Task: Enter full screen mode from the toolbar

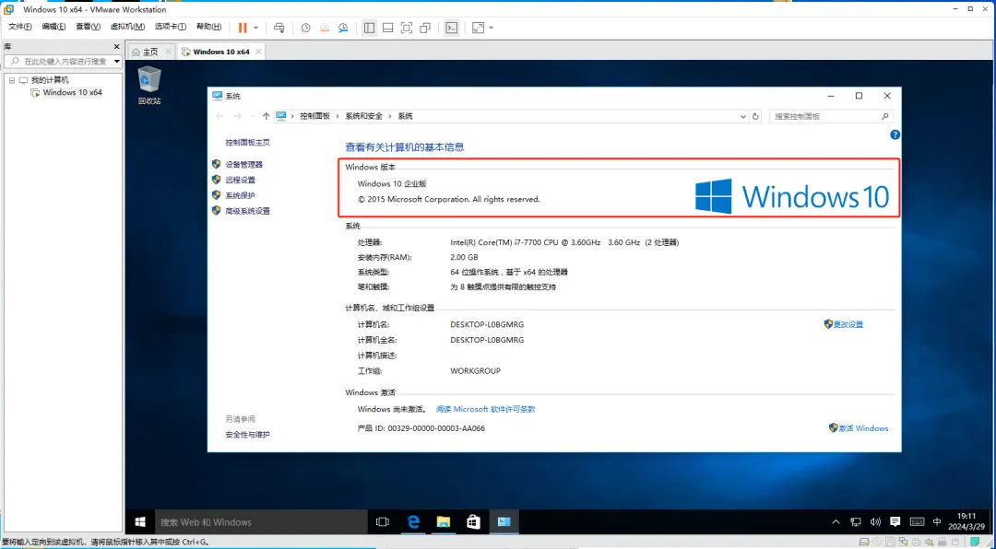Action: (407, 28)
